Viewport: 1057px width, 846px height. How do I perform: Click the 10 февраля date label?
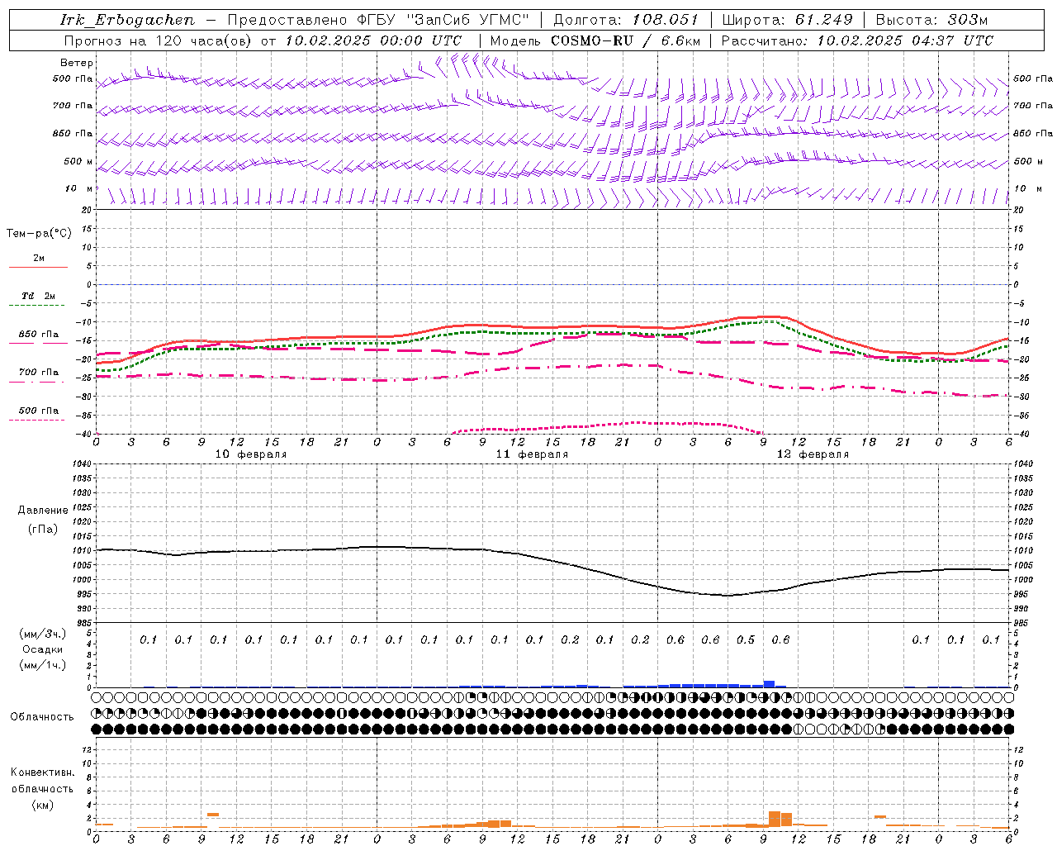[251, 454]
